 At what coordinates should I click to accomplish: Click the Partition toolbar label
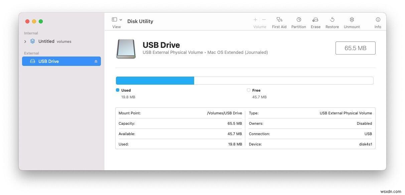point(299,27)
